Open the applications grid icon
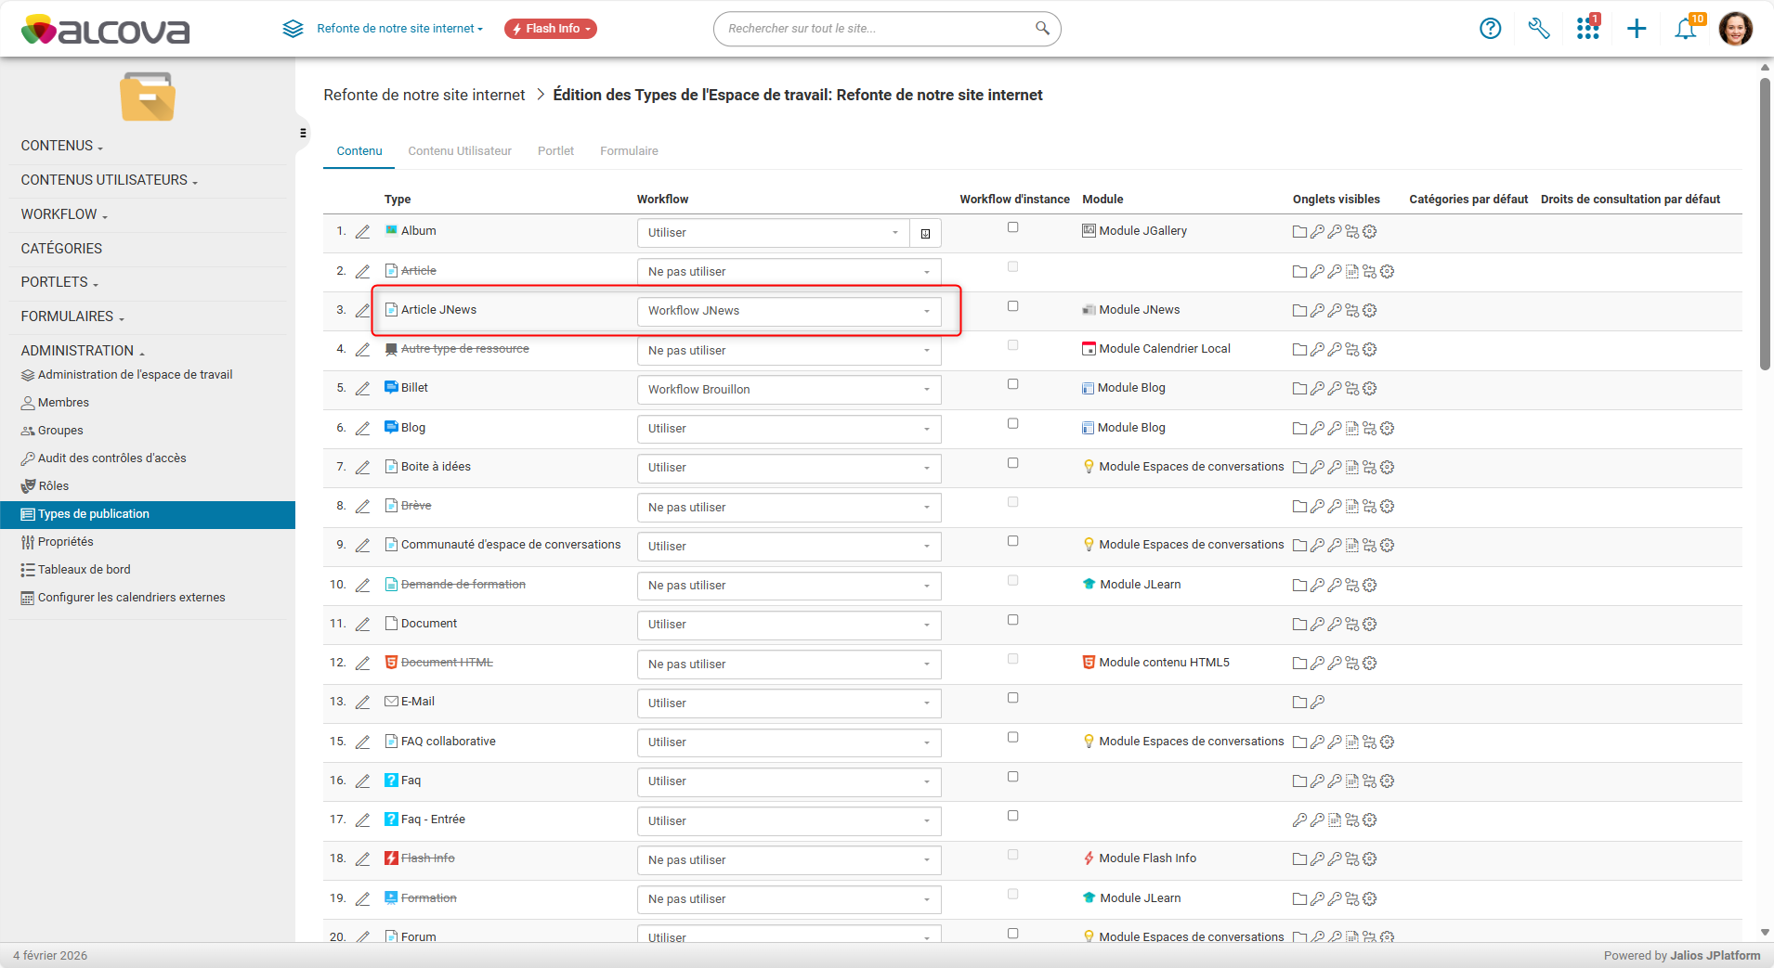Viewport: 1774px width, 968px height. [1587, 29]
